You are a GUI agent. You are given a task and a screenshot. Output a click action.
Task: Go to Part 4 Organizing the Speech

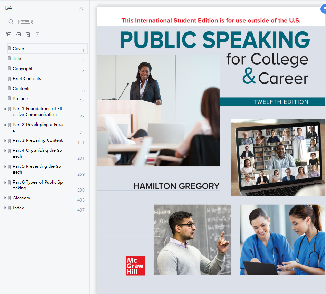click(x=37, y=153)
